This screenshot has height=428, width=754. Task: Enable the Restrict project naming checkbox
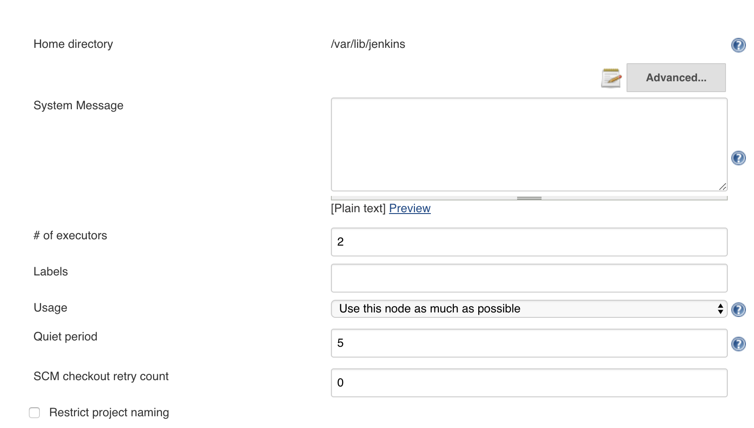[x=34, y=412]
